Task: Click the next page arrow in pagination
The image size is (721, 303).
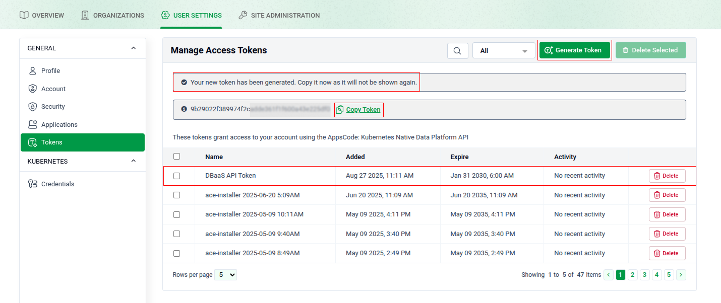Action: [x=681, y=275]
